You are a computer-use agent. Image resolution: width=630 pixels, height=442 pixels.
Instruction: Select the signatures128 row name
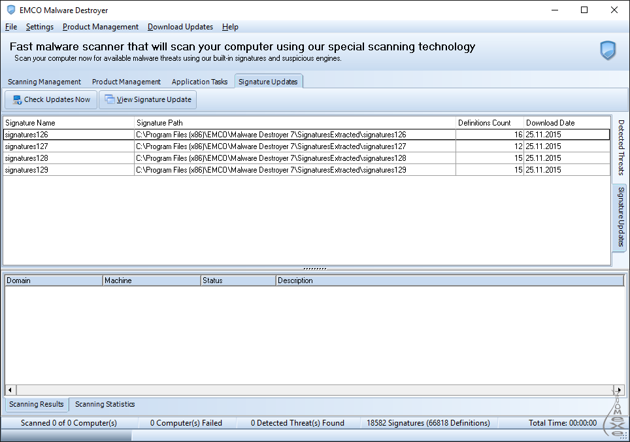pos(27,158)
